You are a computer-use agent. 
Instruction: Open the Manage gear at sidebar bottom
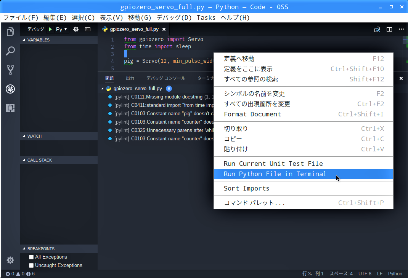10,260
